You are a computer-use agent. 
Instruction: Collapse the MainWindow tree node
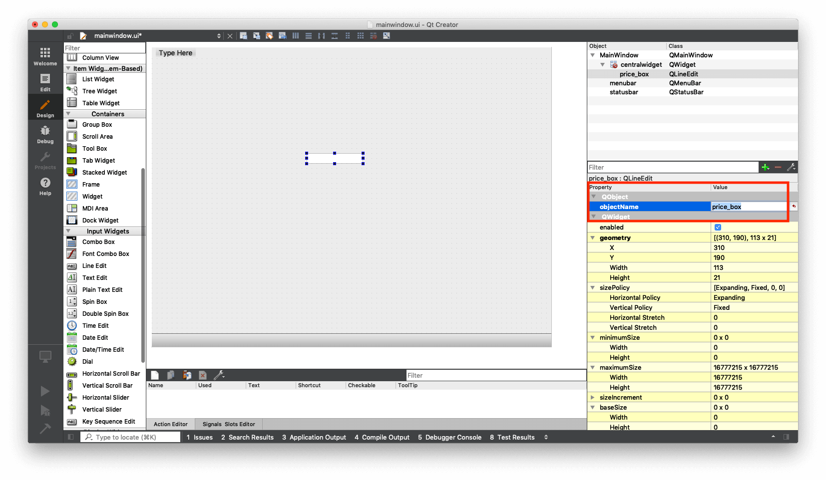[593, 55]
